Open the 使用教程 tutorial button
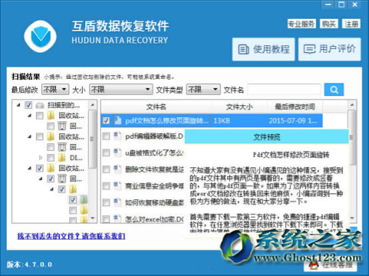Image resolution: width=369 pixels, height=276 pixels. point(264,49)
